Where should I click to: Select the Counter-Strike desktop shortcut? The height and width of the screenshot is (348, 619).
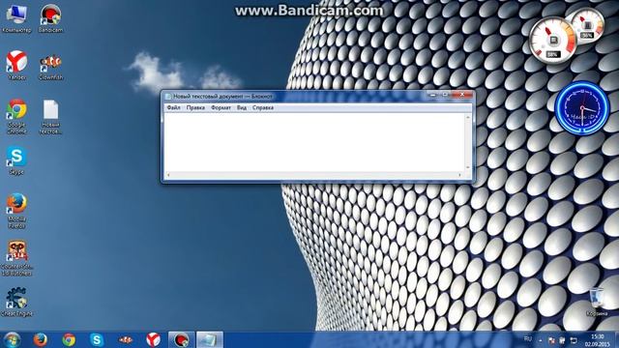coord(16,258)
